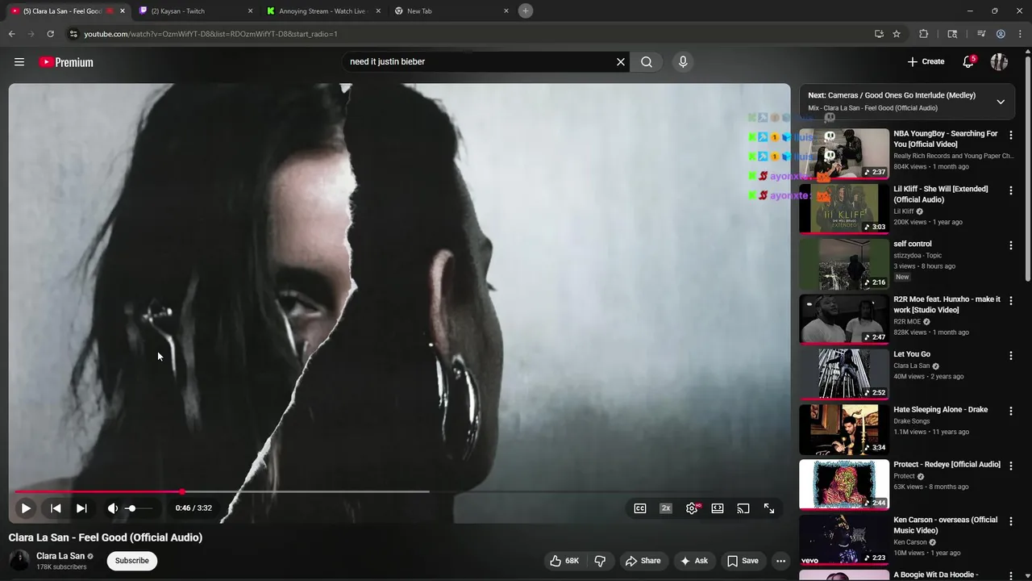Open the browser extensions puzzle icon
This screenshot has width=1032, height=581.
tap(924, 34)
